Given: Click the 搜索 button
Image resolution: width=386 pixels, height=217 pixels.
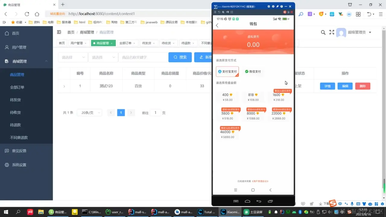Looking at the screenshot, I should tap(180, 57).
